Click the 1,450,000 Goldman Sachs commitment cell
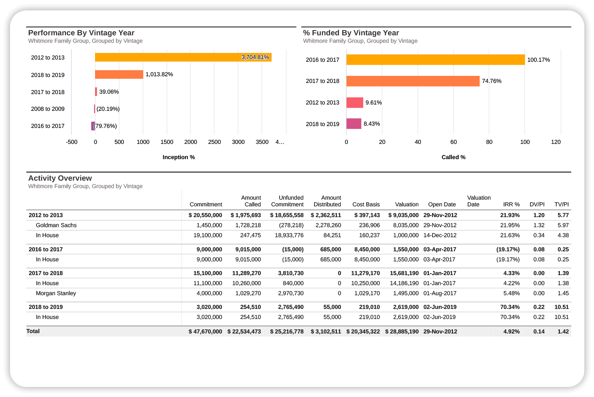This screenshot has width=594, height=397. [x=209, y=225]
